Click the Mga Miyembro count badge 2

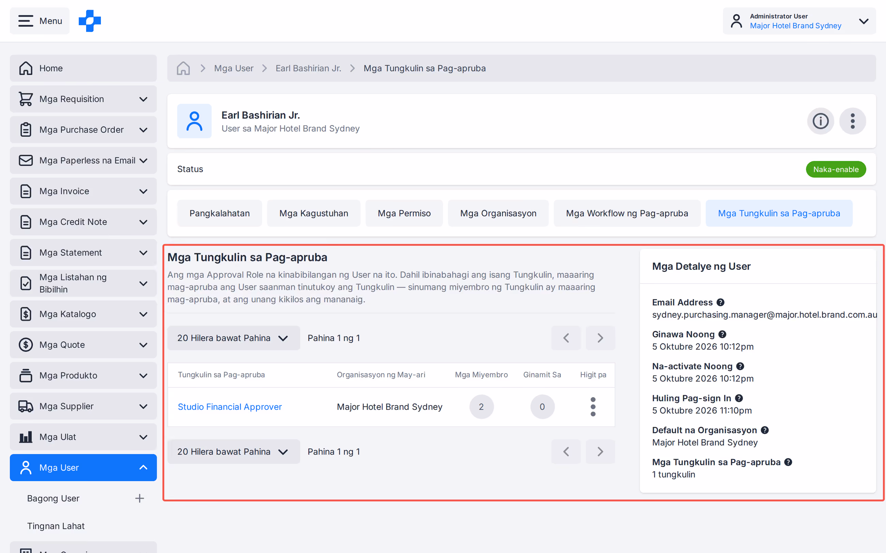coord(482,407)
